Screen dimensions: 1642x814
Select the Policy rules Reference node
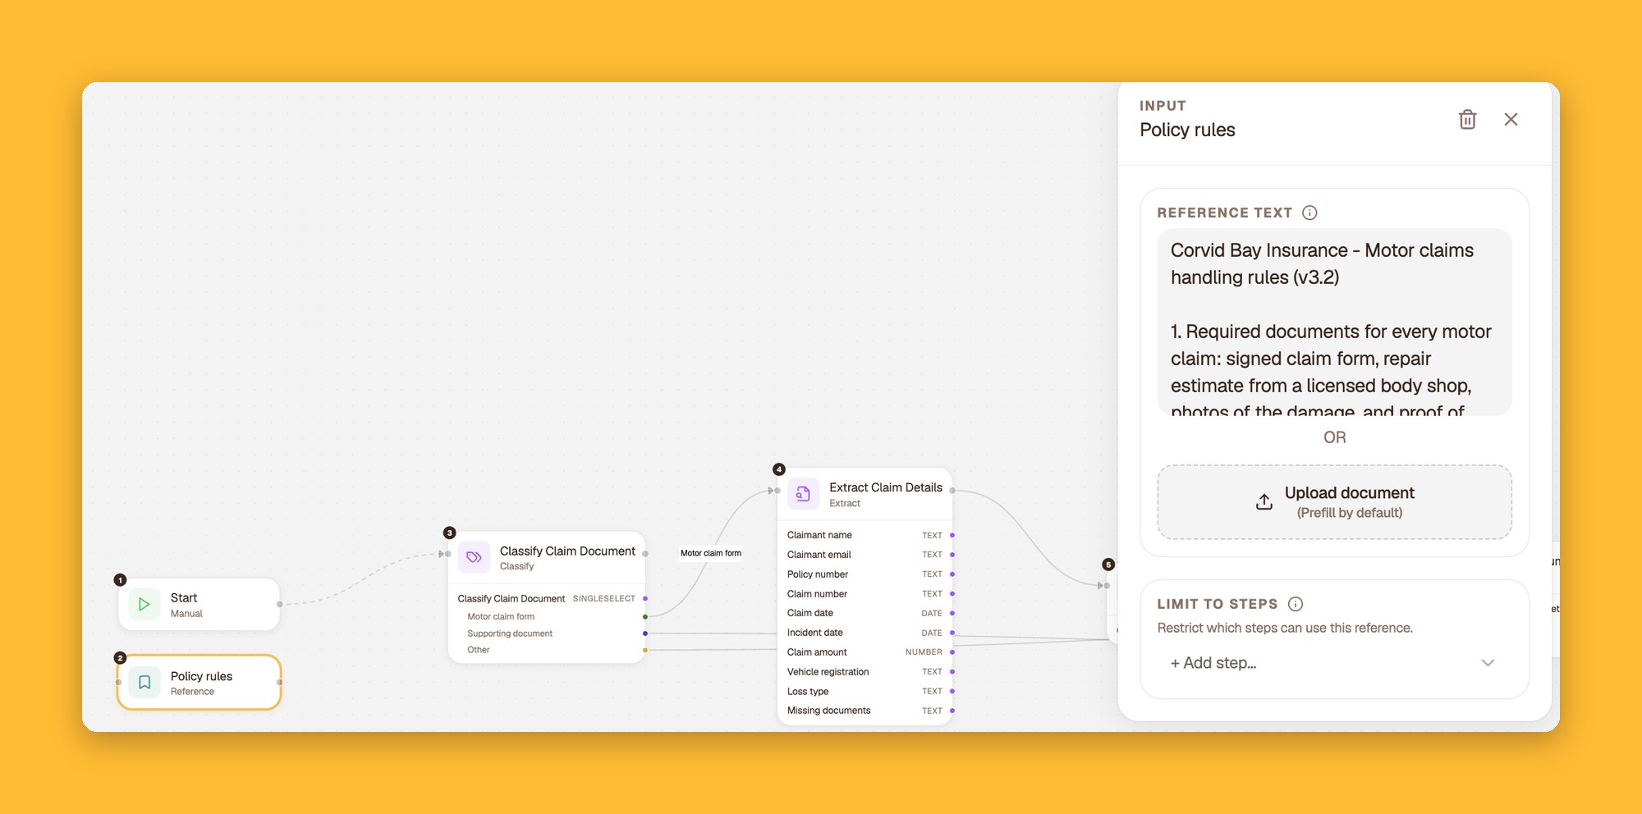tap(200, 683)
